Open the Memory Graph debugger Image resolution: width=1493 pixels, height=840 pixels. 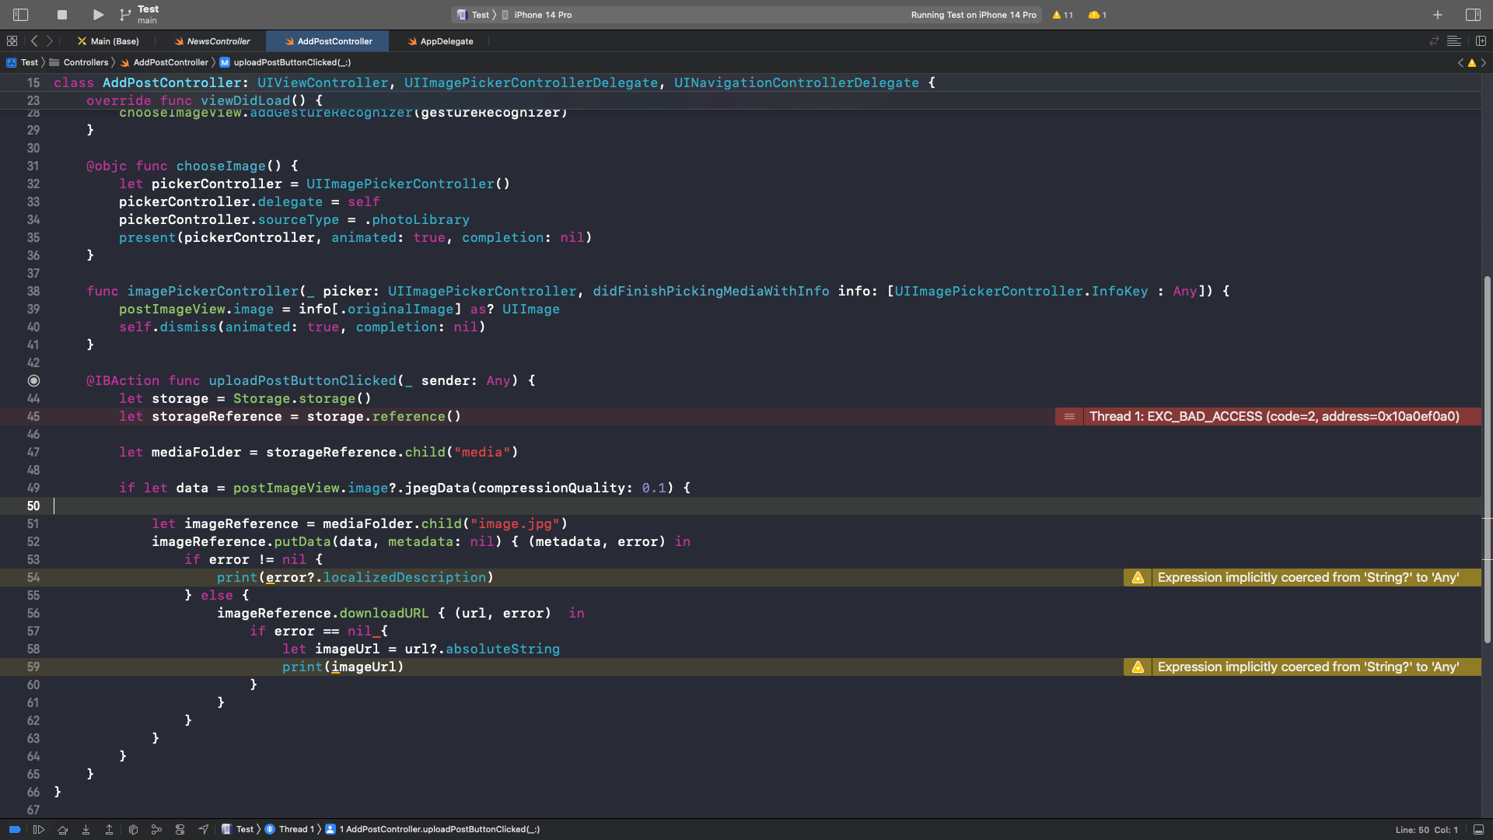[x=156, y=829]
